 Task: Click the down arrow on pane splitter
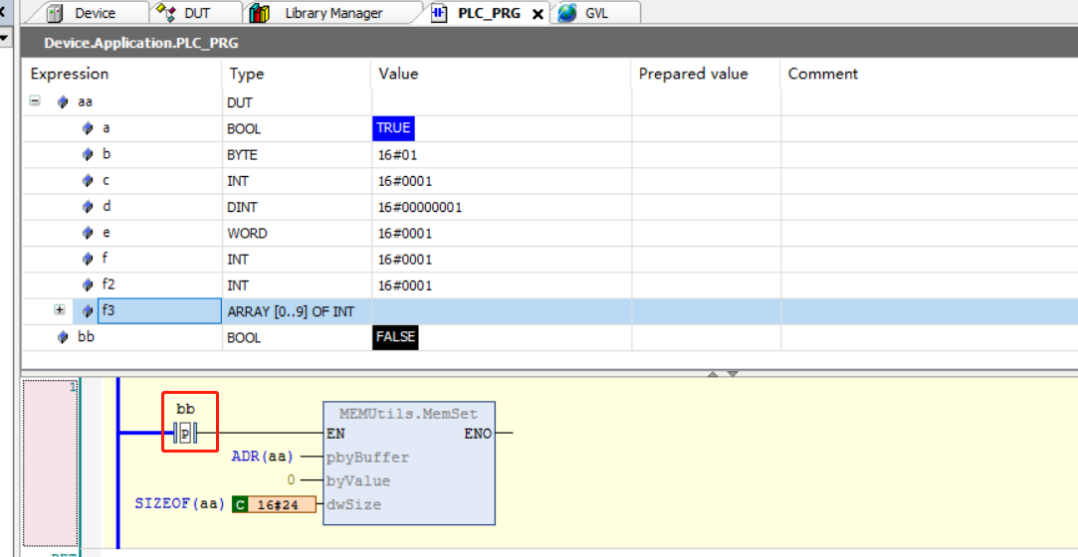click(x=733, y=374)
